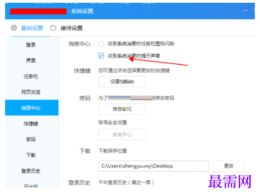This screenshot has width=260, height=196.
Task: Select 消息中心 in the left sidebar
Action: 31,108
